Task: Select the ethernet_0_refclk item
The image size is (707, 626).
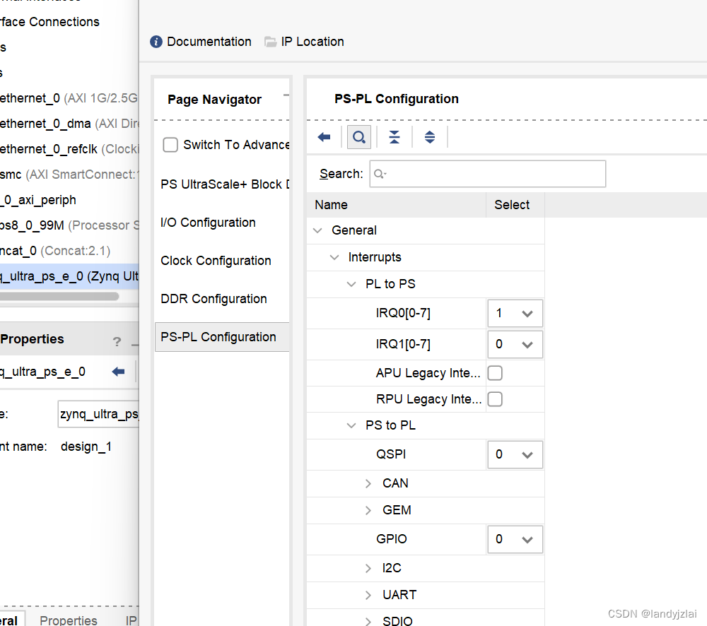Action: point(69,149)
